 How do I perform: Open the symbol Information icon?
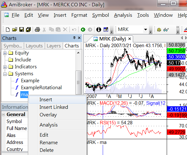pyautogui.click(x=99, y=29)
